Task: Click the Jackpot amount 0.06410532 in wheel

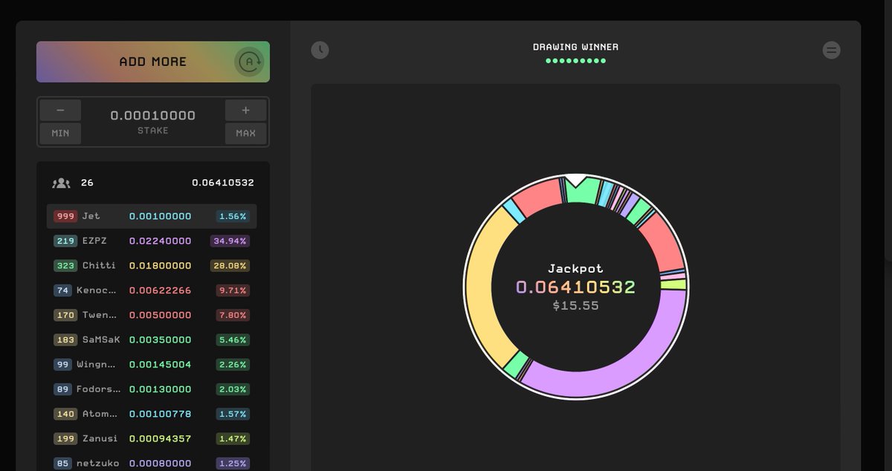Action: [x=576, y=287]
